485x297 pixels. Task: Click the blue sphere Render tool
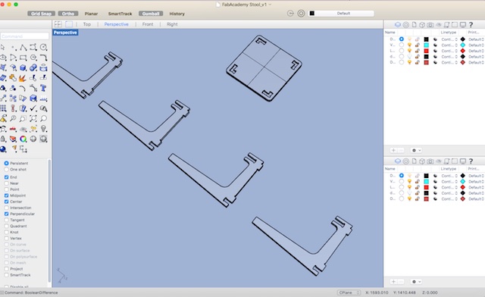[x=3, y=149]
